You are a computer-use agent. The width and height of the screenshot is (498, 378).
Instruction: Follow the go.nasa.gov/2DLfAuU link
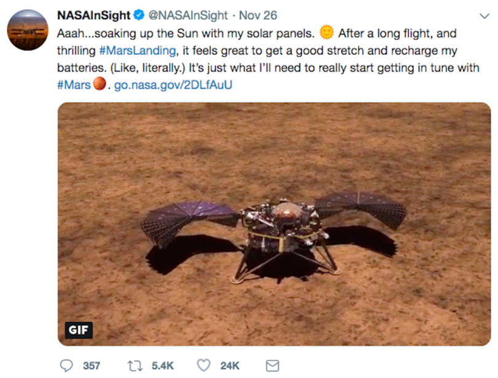tap(173, 84)
